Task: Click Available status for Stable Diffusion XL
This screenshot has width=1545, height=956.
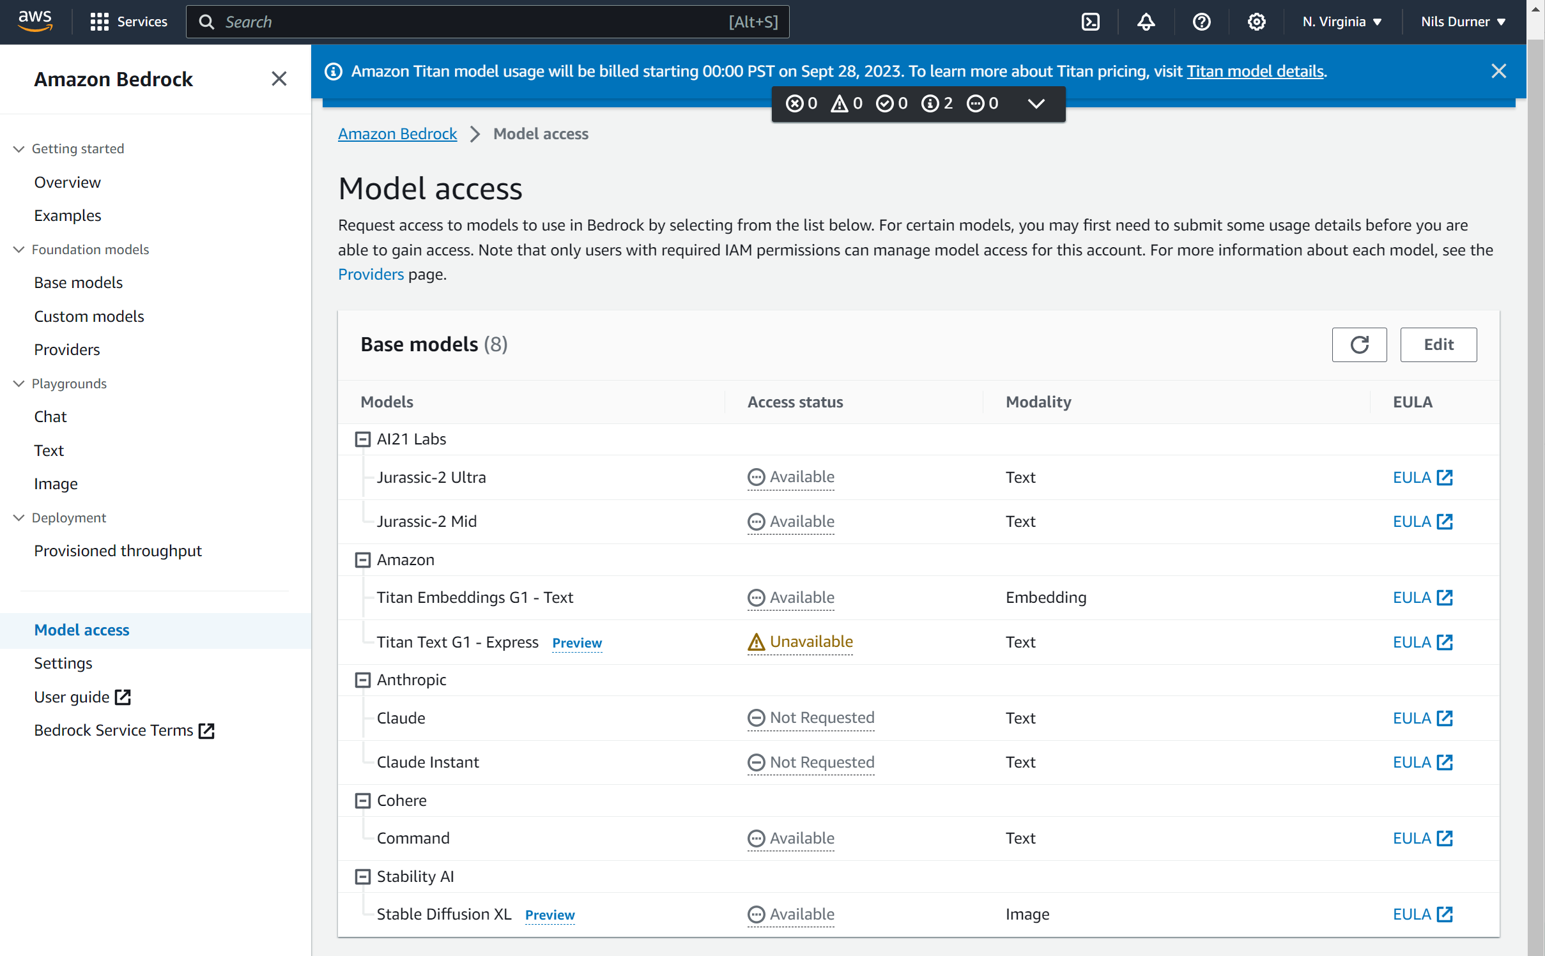Action: 791,914
